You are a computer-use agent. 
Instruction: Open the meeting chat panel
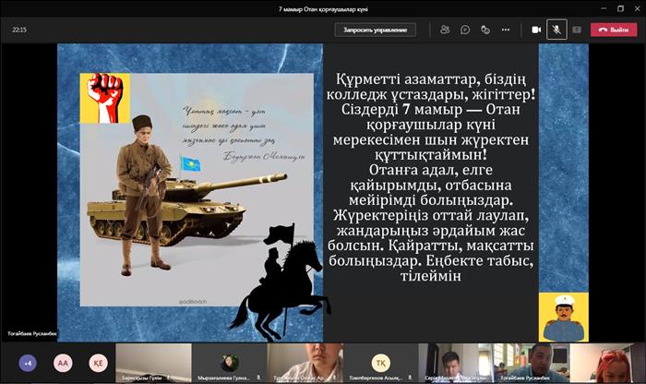465,30
